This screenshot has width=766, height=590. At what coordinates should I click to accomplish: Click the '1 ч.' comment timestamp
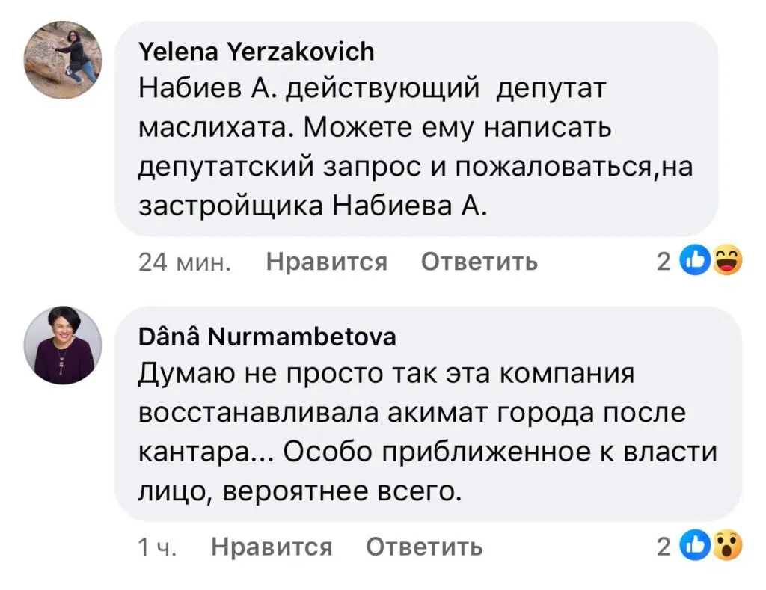157,548
